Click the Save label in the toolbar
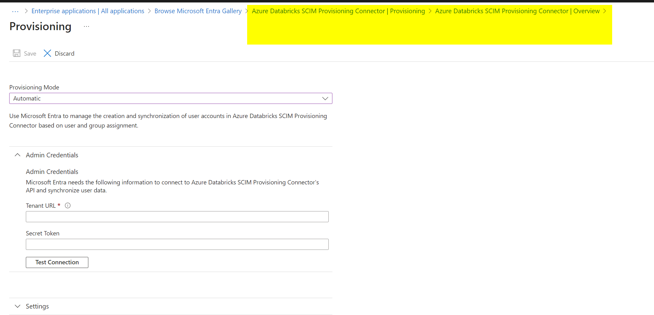This screenshot has height=315, width=654. [x=30, y=53]
